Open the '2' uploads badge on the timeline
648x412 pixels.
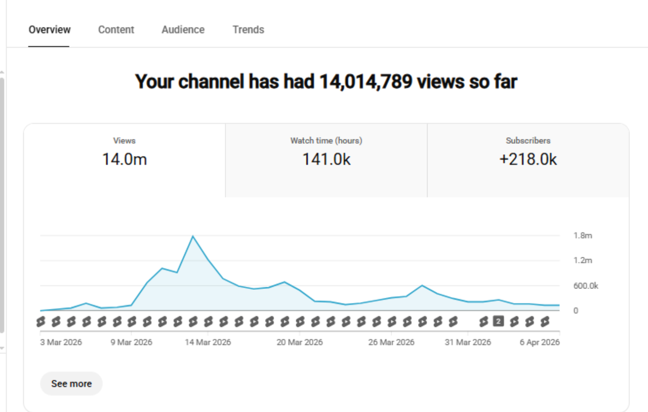(498, 321)
